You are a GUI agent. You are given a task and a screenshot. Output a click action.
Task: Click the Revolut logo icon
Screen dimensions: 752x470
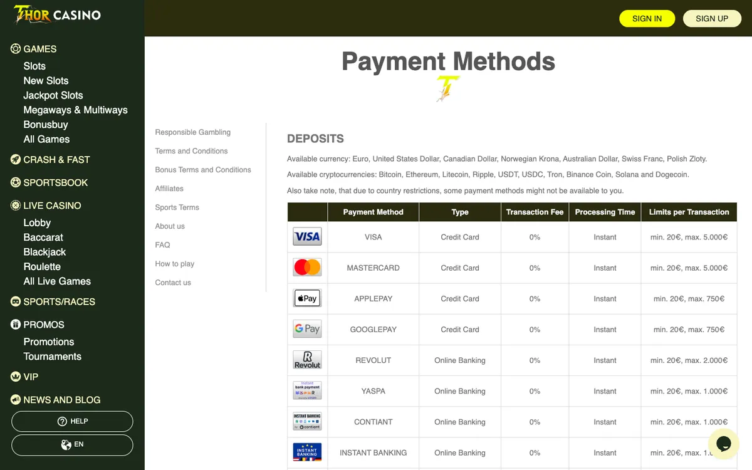point(307,360)
